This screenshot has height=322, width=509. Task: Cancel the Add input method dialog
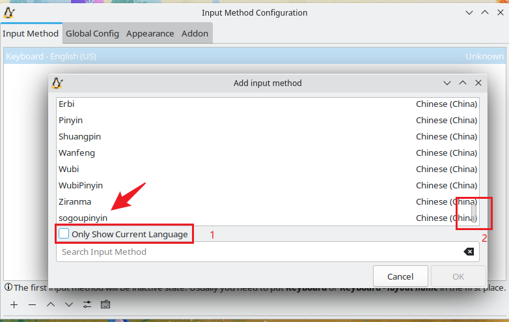[x=400, y=276]
